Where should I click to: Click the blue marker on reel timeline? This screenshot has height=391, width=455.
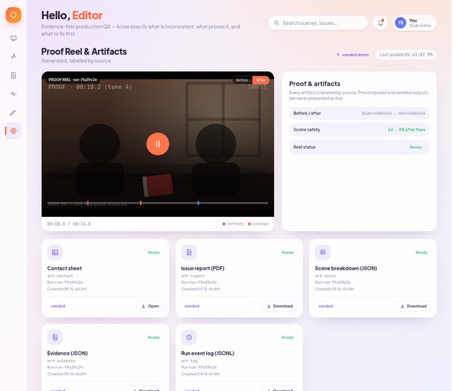pyautogui.click(x=198, y=203)
